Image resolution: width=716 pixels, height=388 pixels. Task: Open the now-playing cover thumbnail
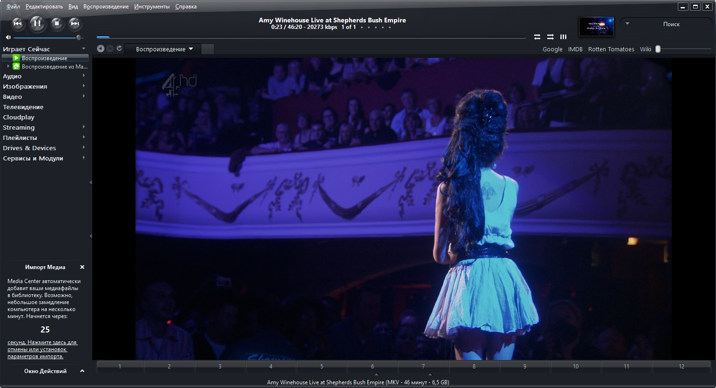point(596,27)
